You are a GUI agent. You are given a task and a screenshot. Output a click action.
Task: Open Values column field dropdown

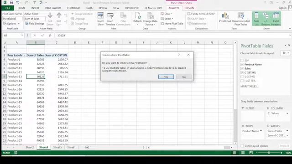click(x=287, y=113)
